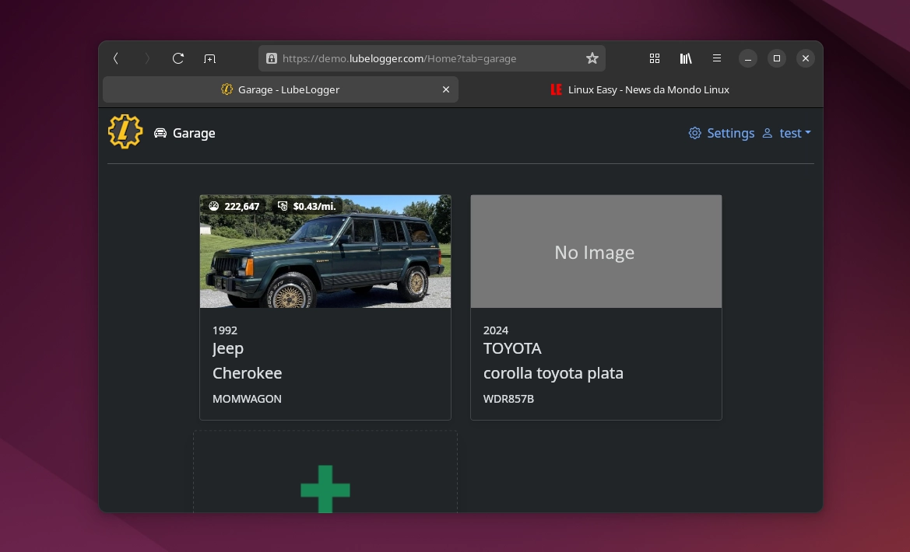Switch to the Linux Easy tab
The height and width of the screenshot is (552, 910).
click(x=640, y=89)
